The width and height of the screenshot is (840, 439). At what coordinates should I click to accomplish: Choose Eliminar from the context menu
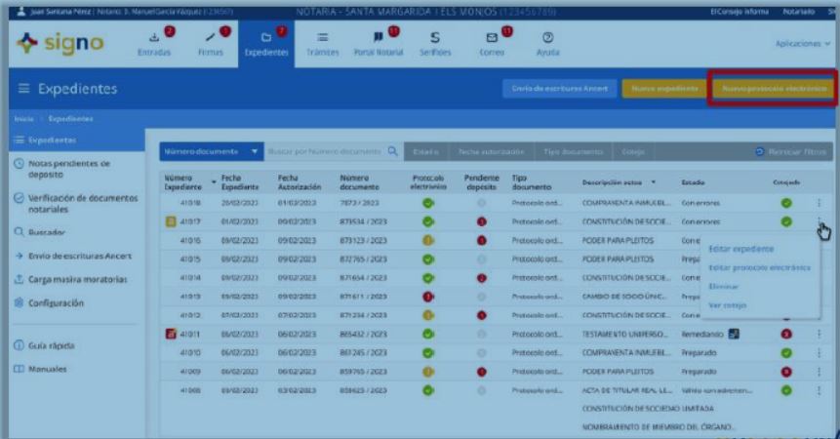[724, 287]
